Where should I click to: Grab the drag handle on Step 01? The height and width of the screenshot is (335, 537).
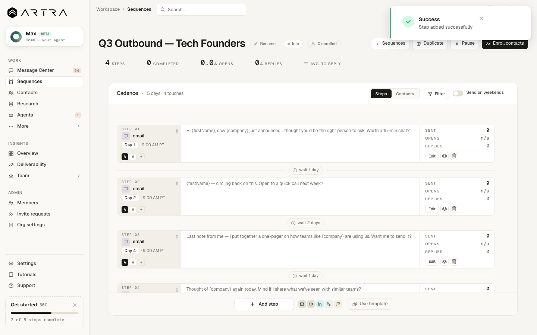[x=177, y=131]
